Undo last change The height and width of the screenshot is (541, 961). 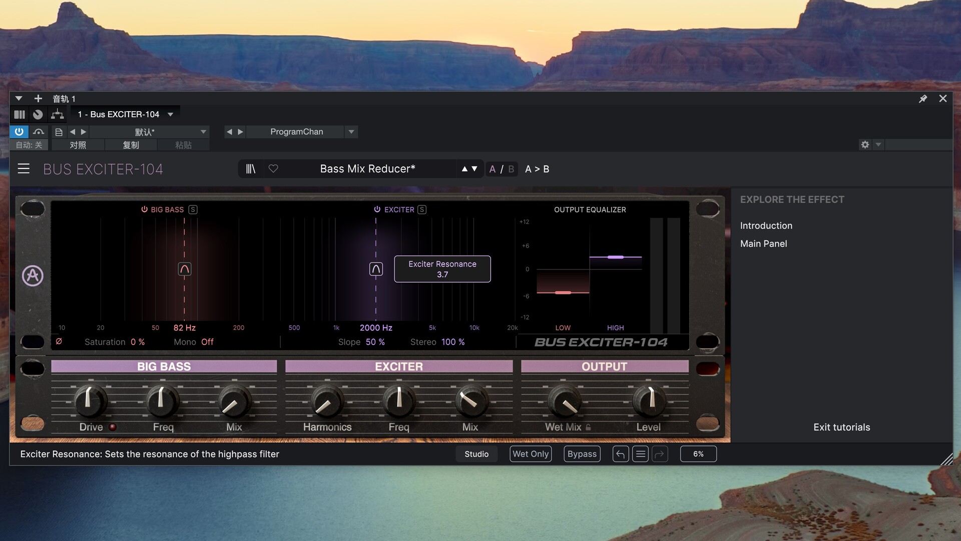tap(621, 454)
